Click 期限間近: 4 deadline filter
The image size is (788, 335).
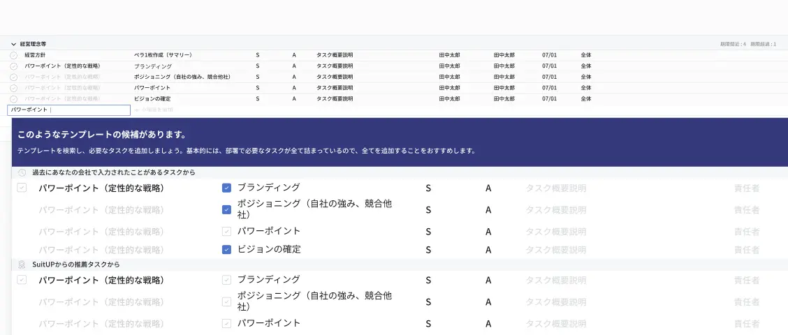pos(733,44)
